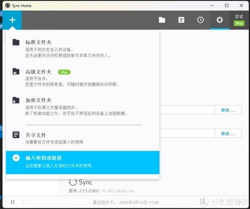This screenshot has width=250, height=209.
Task: Select the 共享文件 menu entry
Action: click(82, 138)
